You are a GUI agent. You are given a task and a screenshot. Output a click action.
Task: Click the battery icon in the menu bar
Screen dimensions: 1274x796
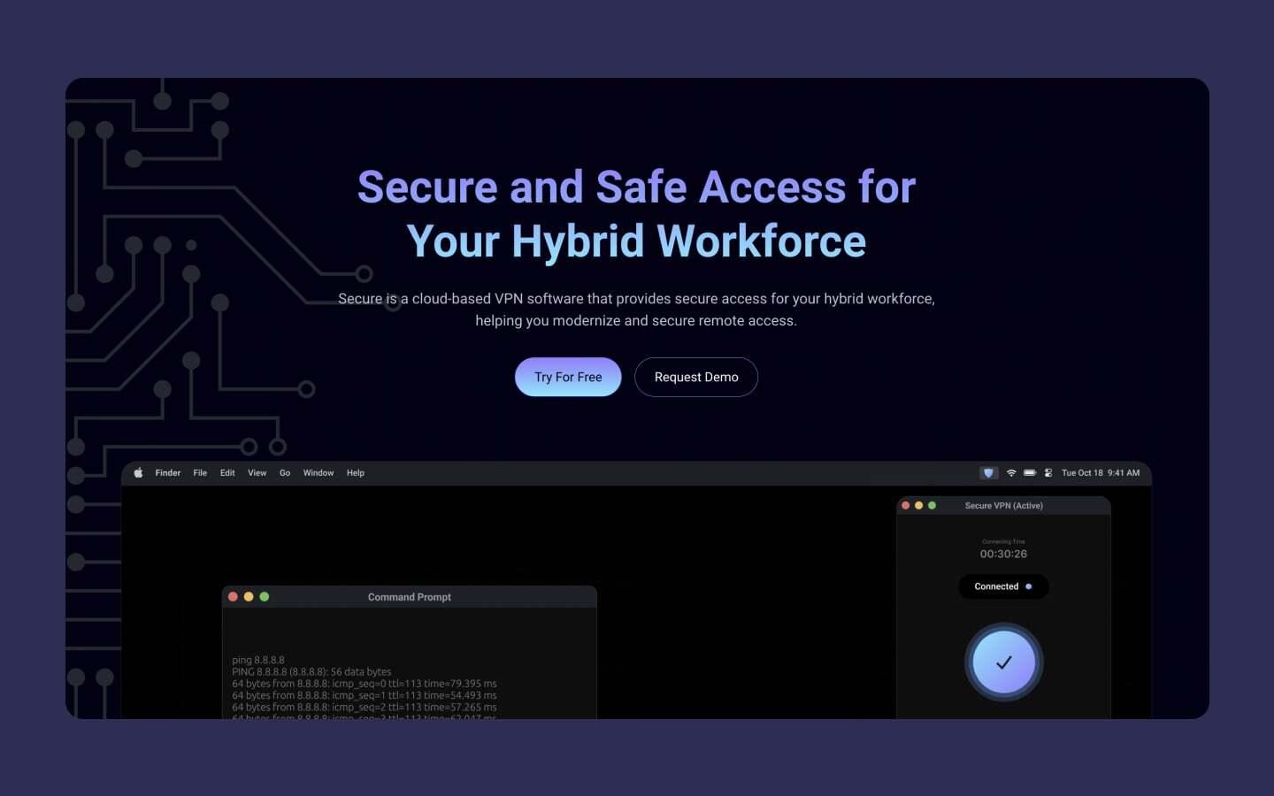1029,472
